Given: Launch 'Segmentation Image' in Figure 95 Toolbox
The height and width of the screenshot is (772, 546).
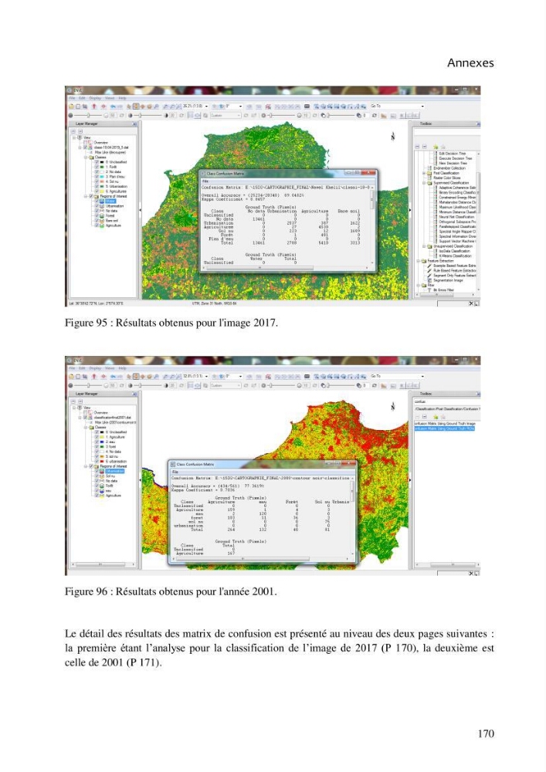Looking at the screenshot, I should [x=447, y=280].
